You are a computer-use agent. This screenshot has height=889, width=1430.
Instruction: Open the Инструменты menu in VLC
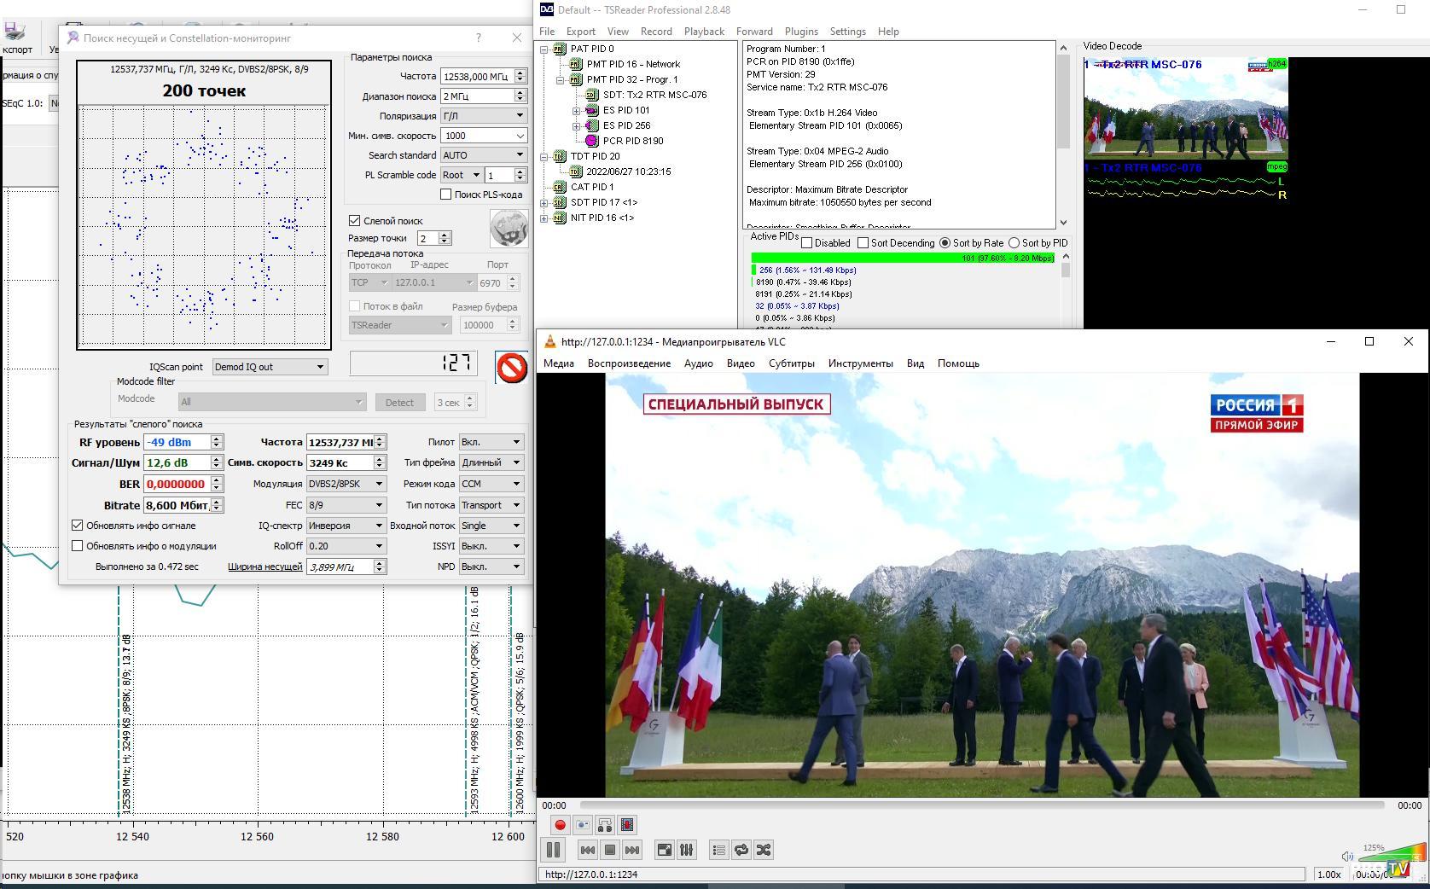pos(860,363)
